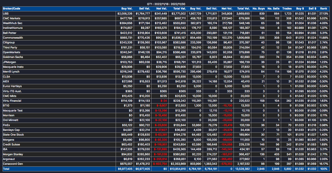Sort by the Buy Vol. column header
This screenshot has height=173, width=332.
pos(196,9)
